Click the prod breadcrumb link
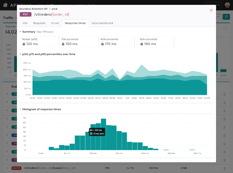233x173 pixels. point(54,9)
